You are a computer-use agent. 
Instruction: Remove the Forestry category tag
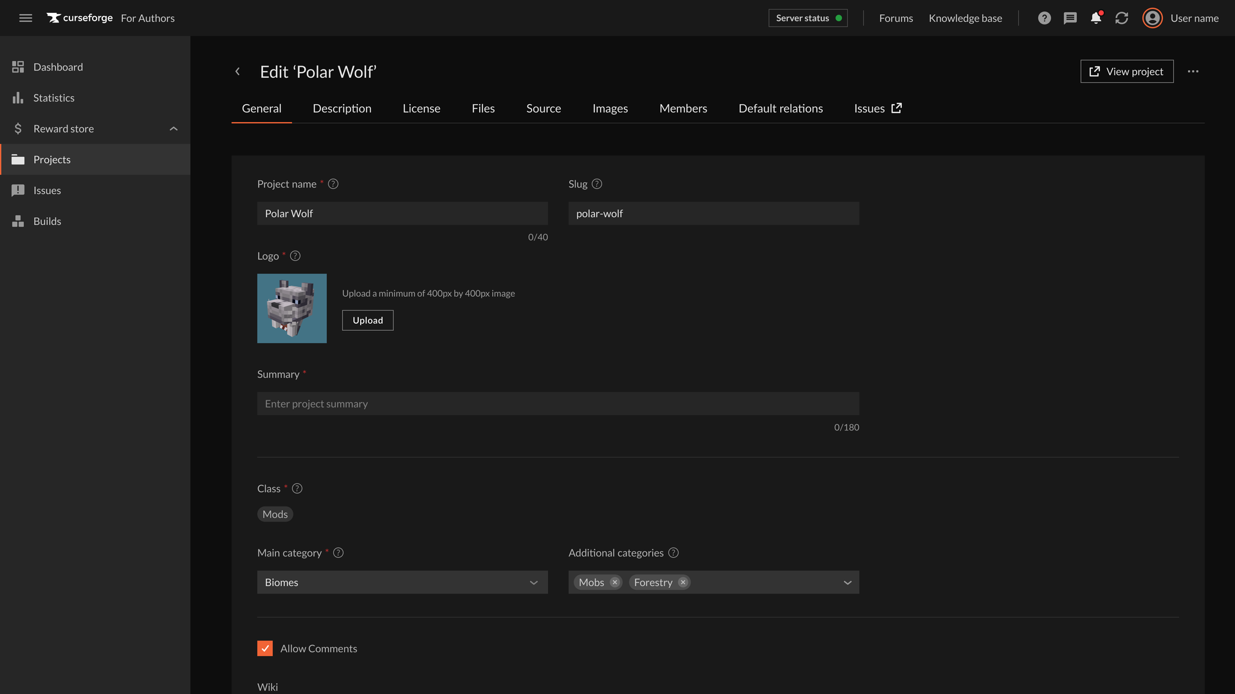point(683,582)
